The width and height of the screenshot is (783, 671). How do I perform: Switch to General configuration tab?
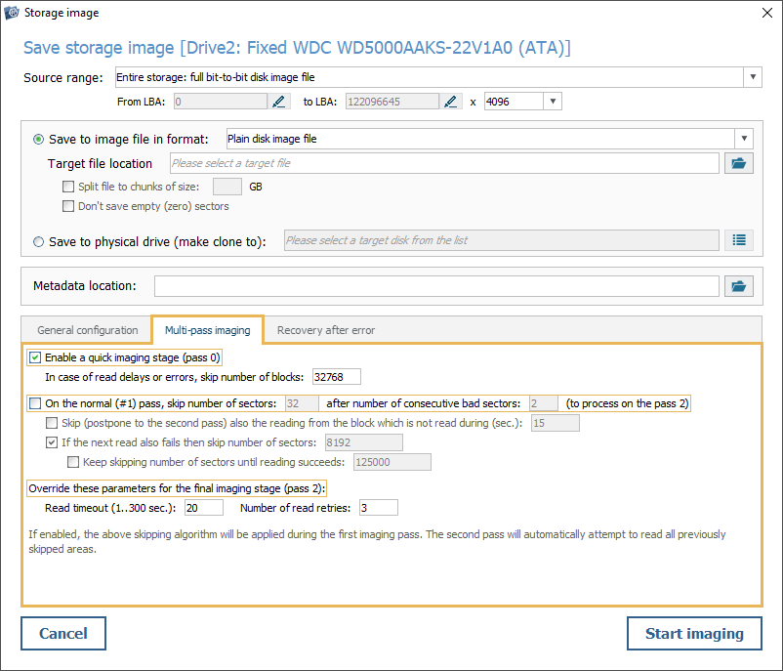tap(87, 330)
